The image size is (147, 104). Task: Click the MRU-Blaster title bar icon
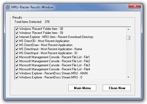8,7
